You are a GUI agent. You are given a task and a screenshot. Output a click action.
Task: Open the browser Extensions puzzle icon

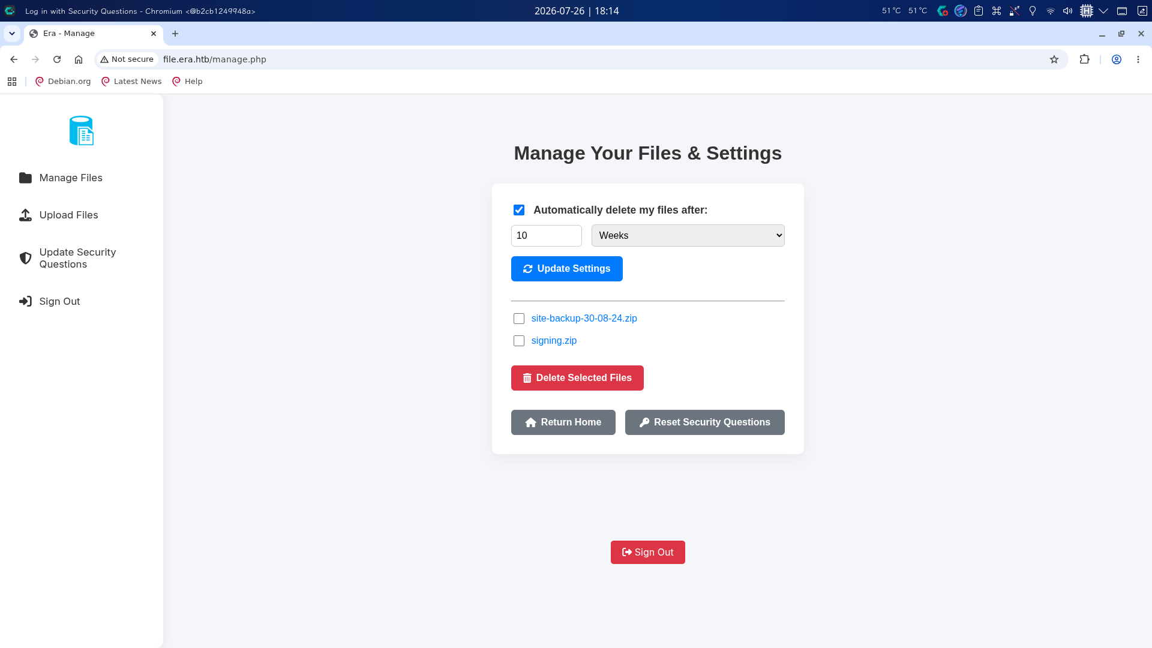tap(1084, 59)
